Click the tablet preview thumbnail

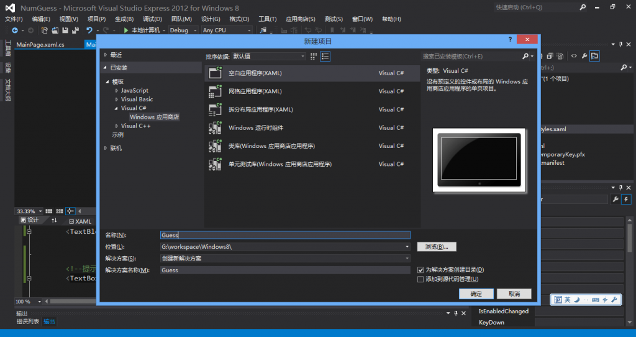[x=478, y=160]
